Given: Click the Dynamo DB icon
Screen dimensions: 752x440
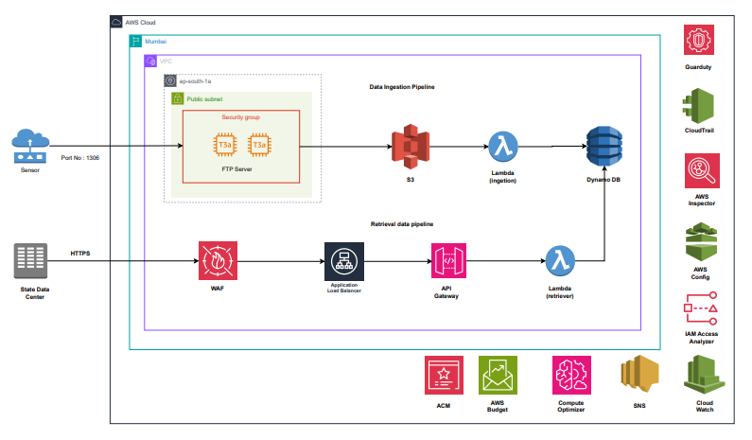Looking at the screenshot, I should 605,147.
